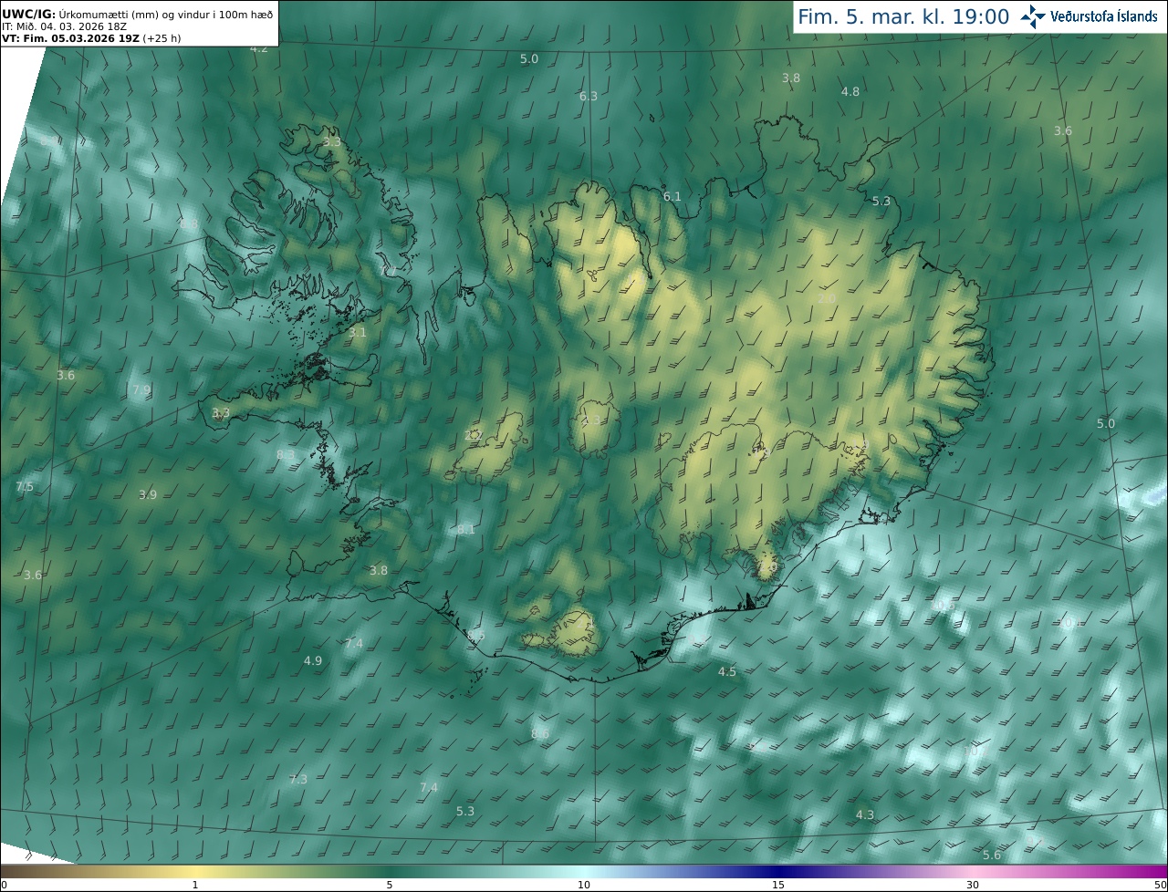Click the color scale at tick 1
Screen dimensions: 1168x892
[x=195, y=886]
